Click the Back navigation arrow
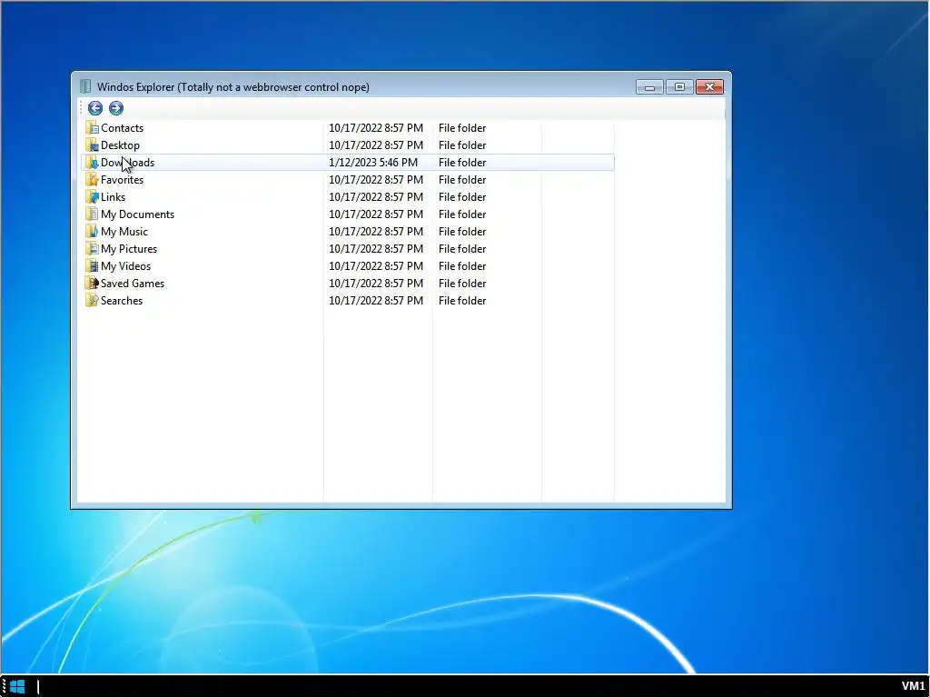Image resolution: width=930 pixels, height=698 pixels. (x=94, y=108)
